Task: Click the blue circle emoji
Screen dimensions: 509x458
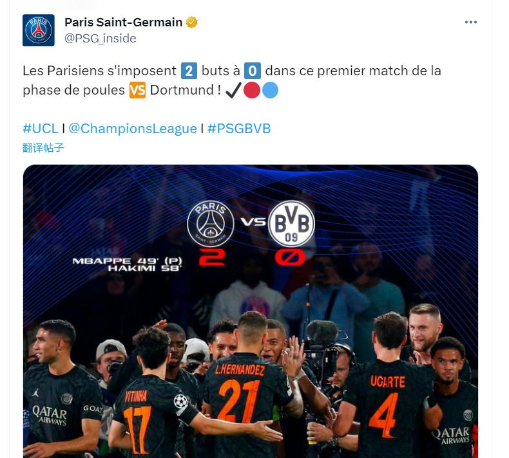Action: click(270, 91)
